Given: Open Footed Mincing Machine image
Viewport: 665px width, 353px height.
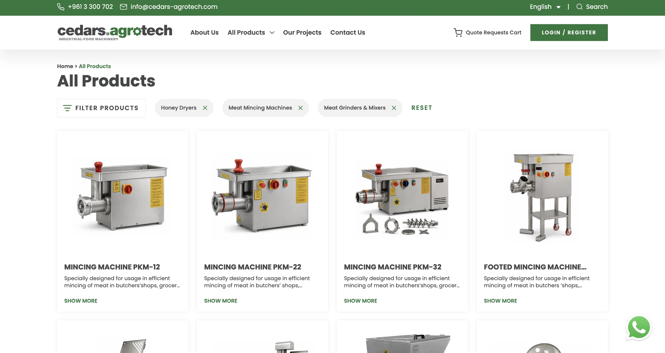Looking at the screenshot, I should coord(542,197).
